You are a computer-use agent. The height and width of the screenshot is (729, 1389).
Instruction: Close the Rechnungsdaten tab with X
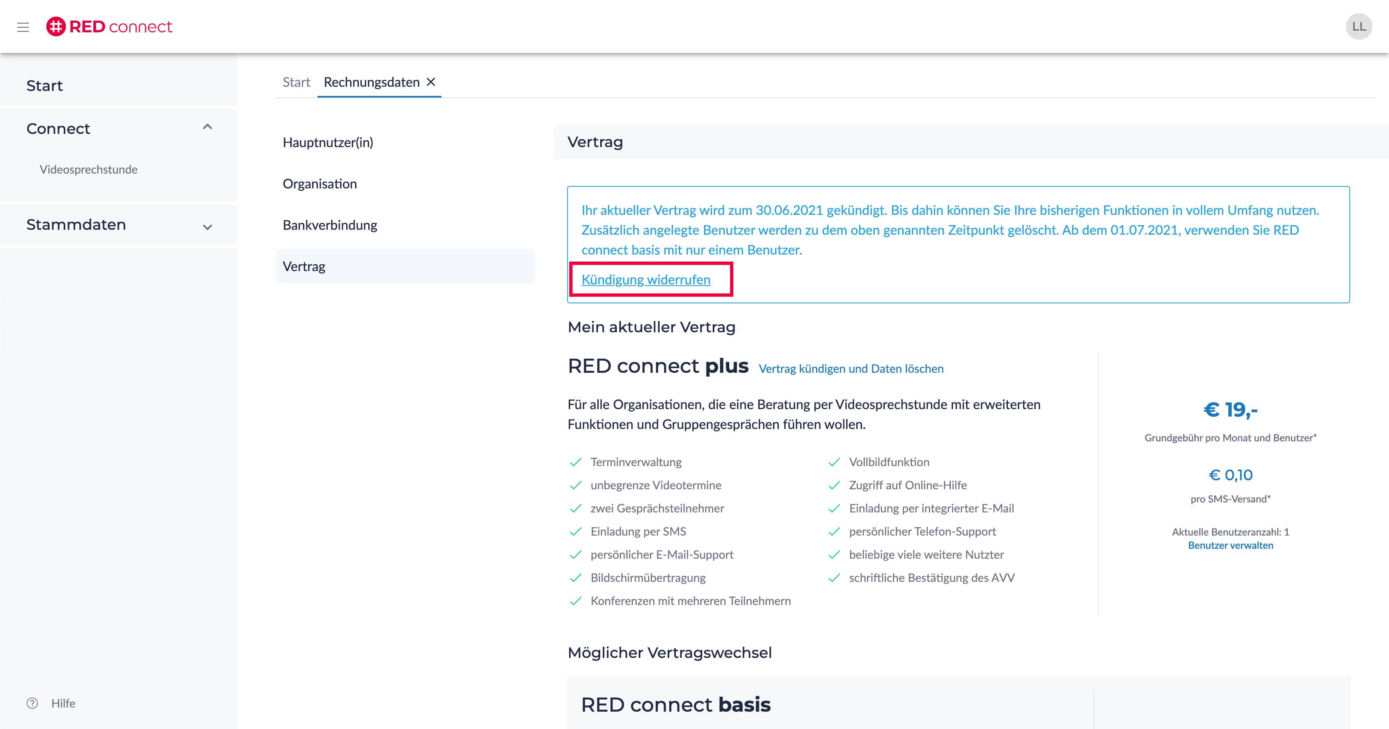[x=431, y=82]
